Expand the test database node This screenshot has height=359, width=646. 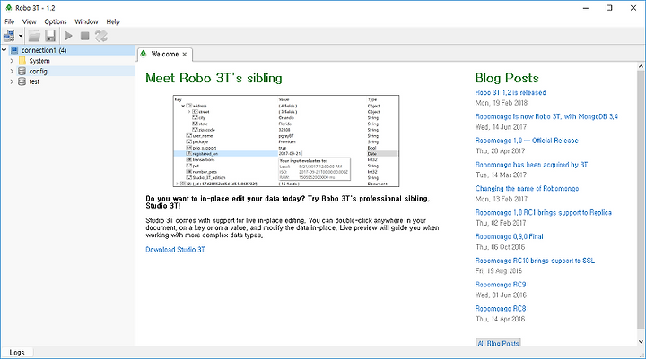12,81
